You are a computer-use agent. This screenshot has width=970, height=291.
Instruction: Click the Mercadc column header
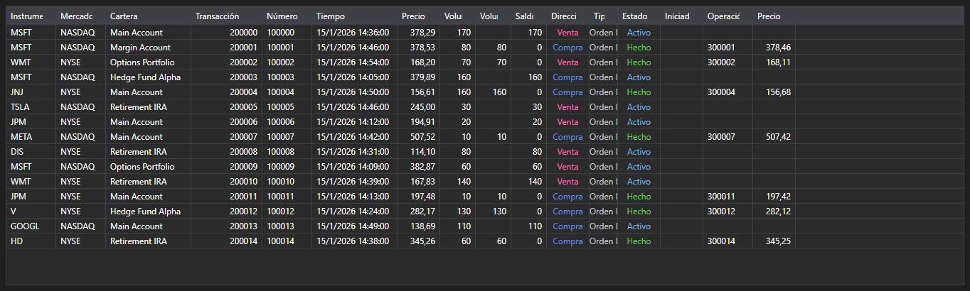pos(80,16)
